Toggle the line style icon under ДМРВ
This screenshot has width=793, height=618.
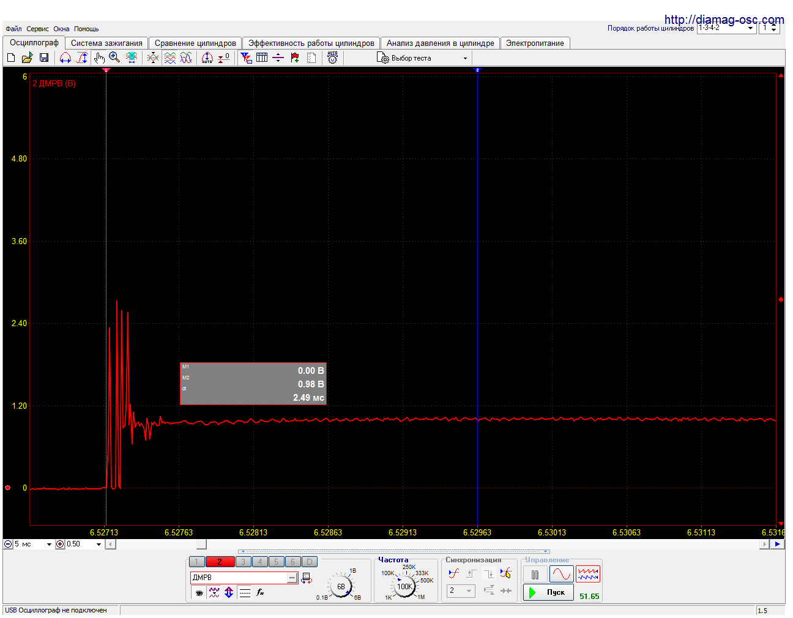[x=245, y=592]
